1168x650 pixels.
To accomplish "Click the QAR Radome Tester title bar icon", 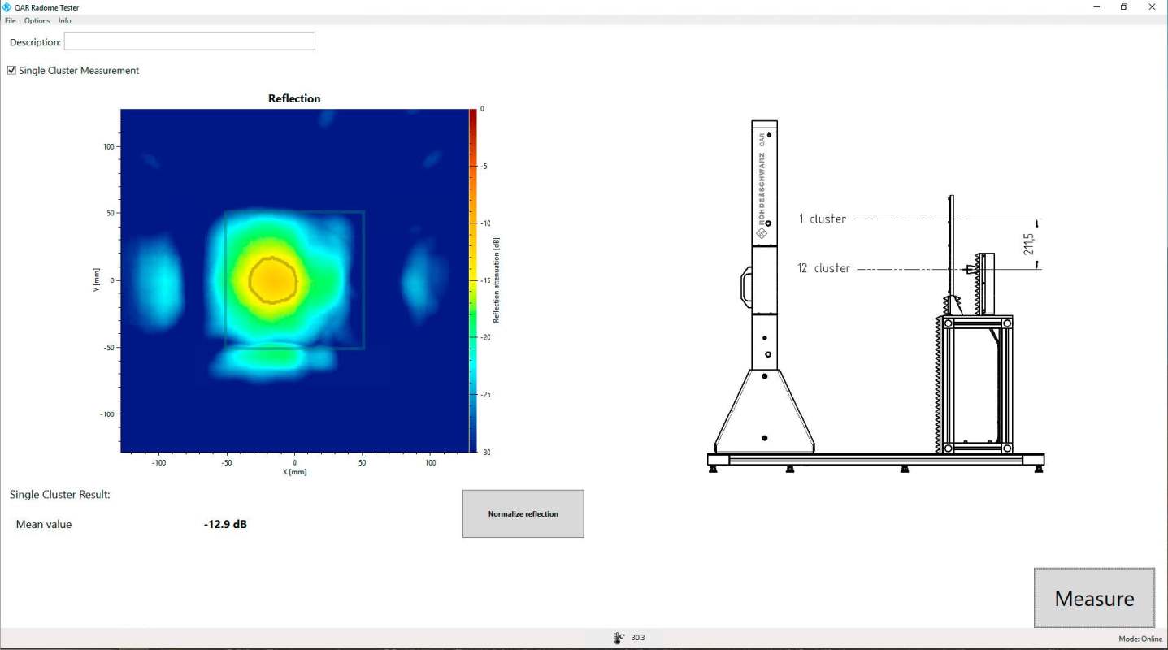I will point(7,7).
